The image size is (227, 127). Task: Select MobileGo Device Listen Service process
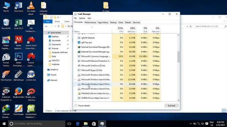(x=117, y=93)
